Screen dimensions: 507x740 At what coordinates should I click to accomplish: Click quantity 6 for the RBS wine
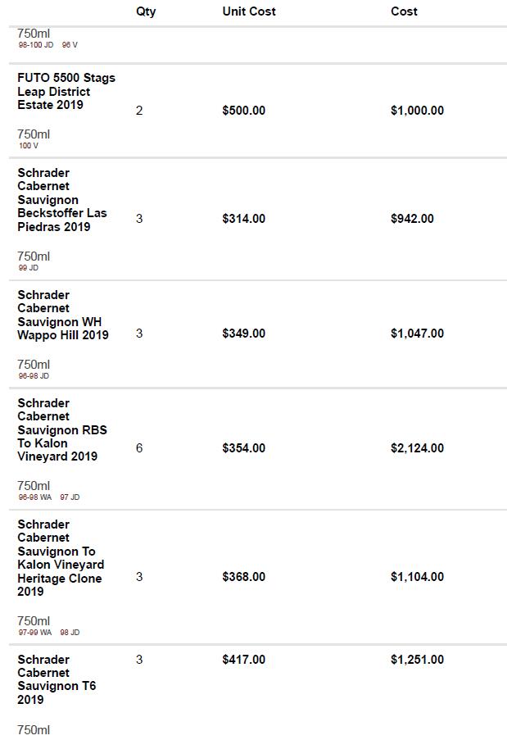point(139,448)
